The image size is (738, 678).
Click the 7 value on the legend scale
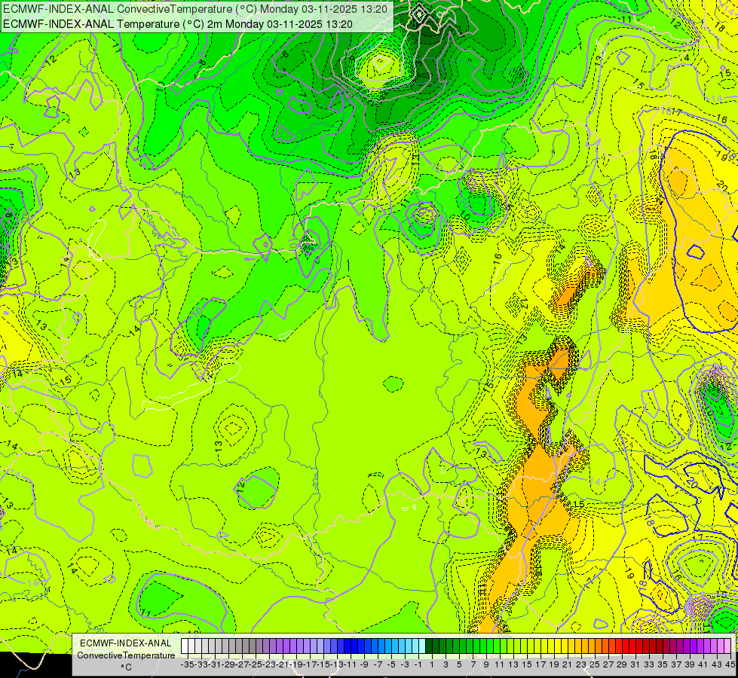coord(473,665)
